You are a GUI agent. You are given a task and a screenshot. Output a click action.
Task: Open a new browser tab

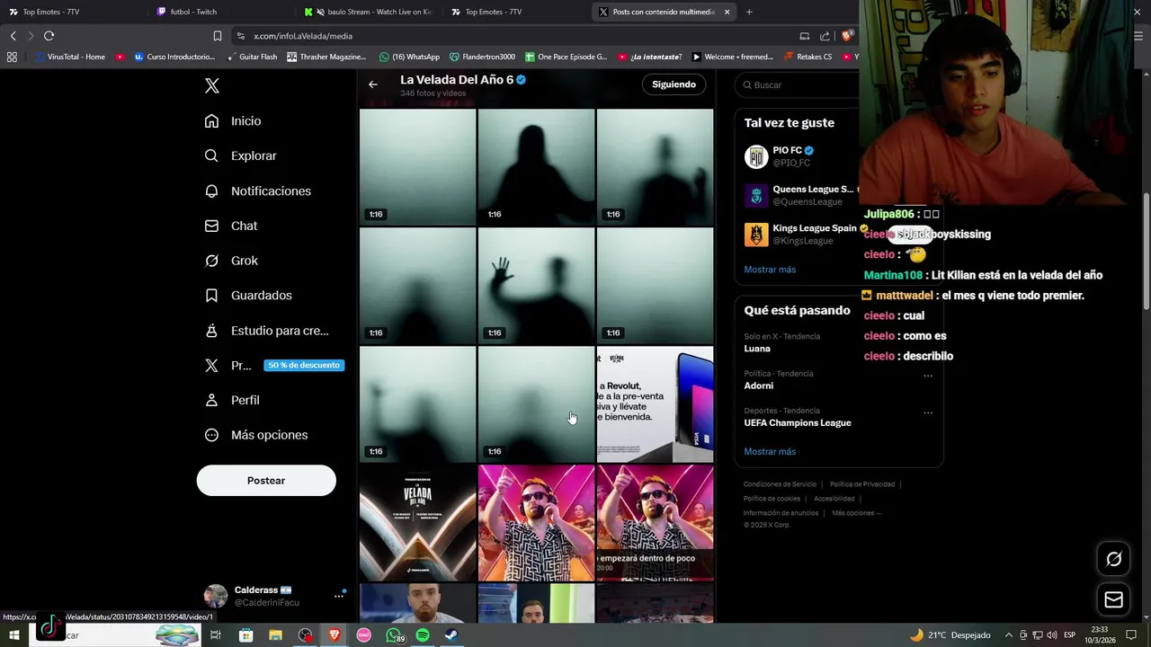tap(749, 12)
